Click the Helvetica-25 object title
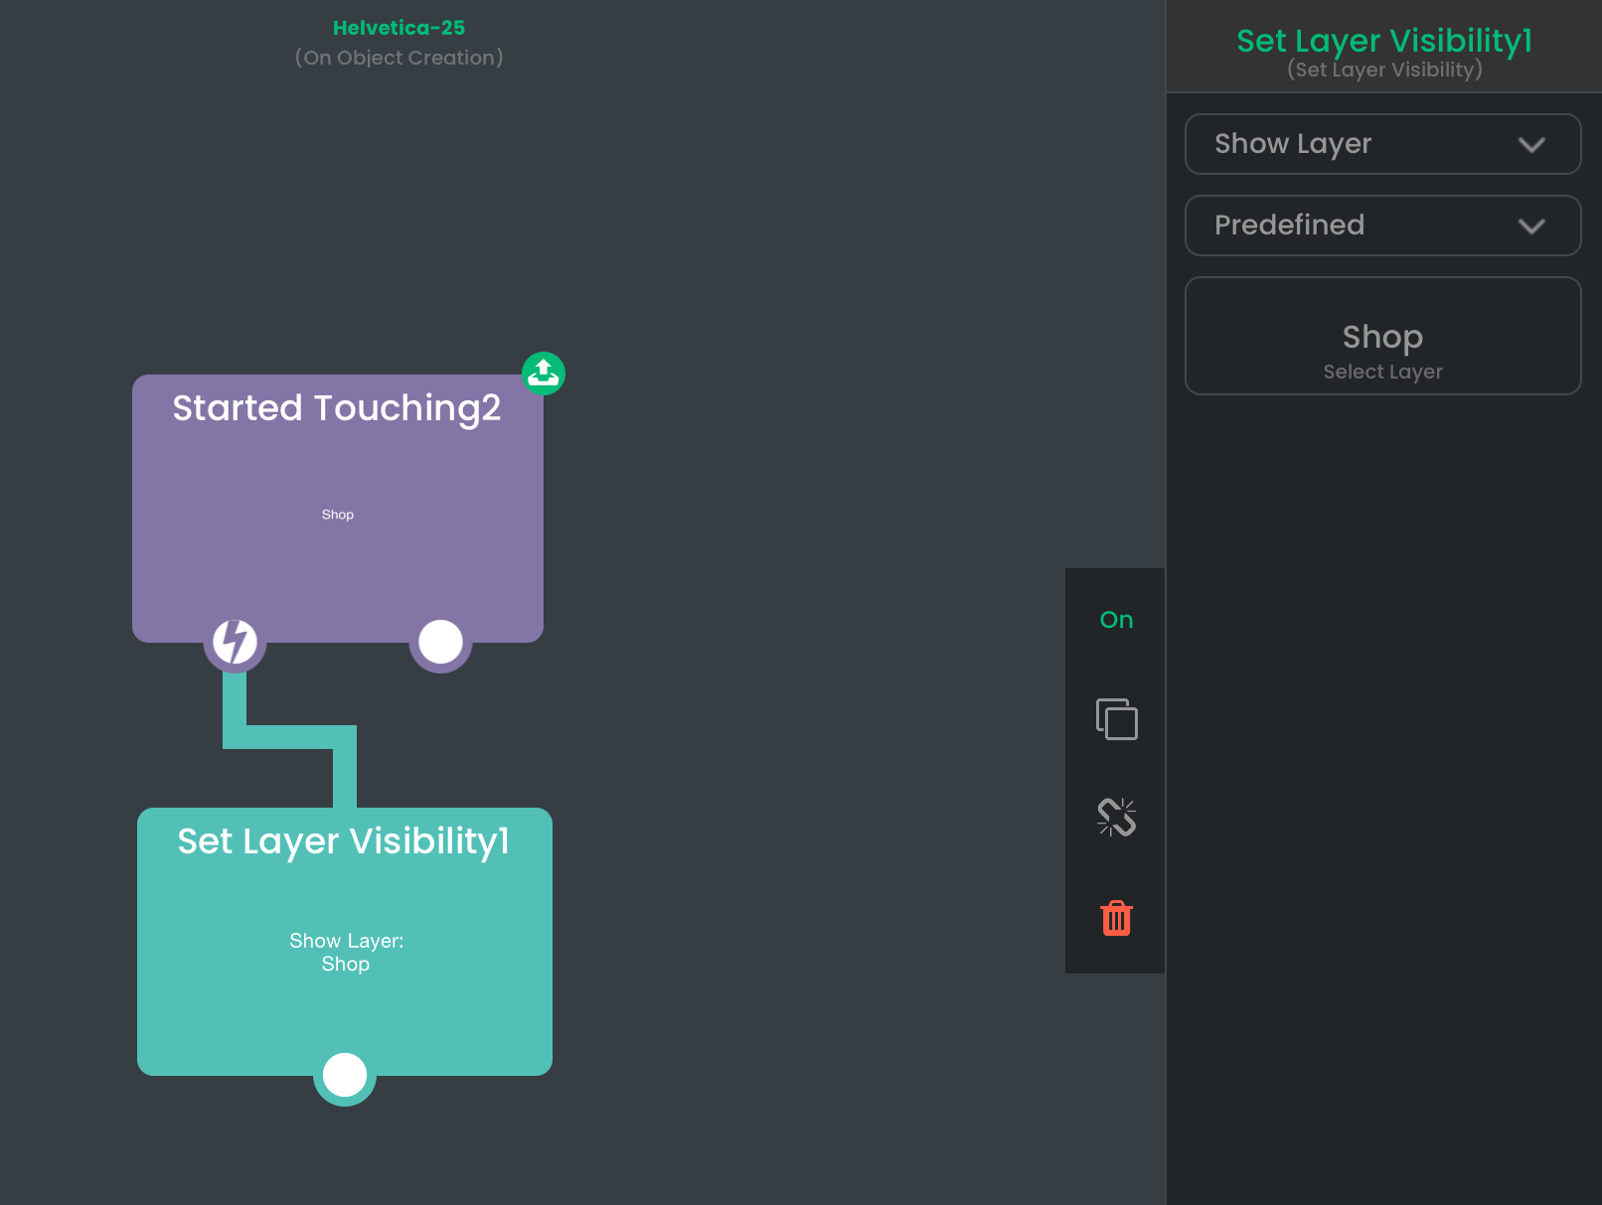Image resolution: width=1602 pixels, height=1205 pixels. click(399, 28)
